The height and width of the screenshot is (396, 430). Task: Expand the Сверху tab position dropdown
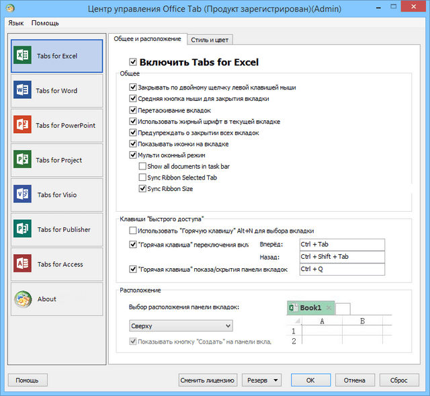pos(181,326)
